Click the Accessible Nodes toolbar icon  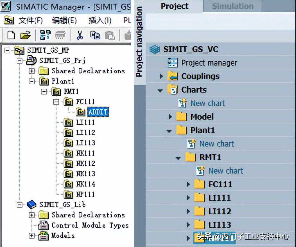click(45, 35)
